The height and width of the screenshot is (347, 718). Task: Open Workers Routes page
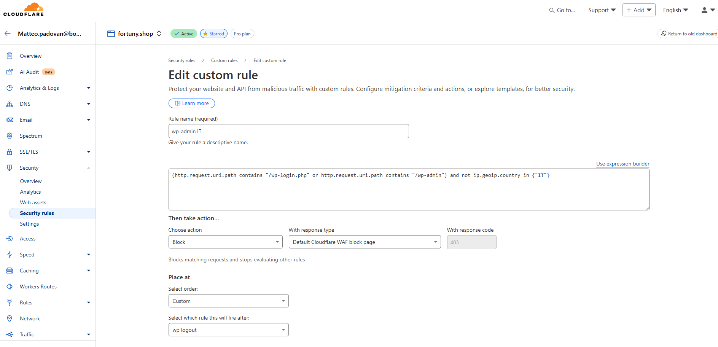38,287
